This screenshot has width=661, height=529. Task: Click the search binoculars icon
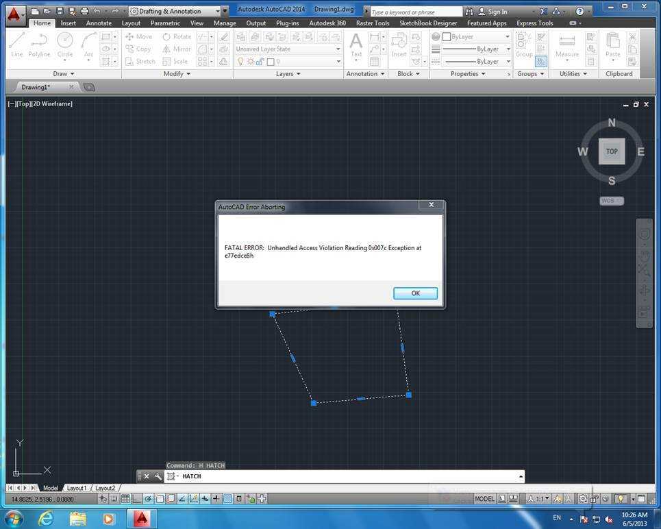469,12
